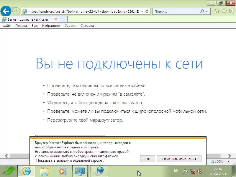Click the muted volume tray icon

pyautogui.click(x=200, y=171)
